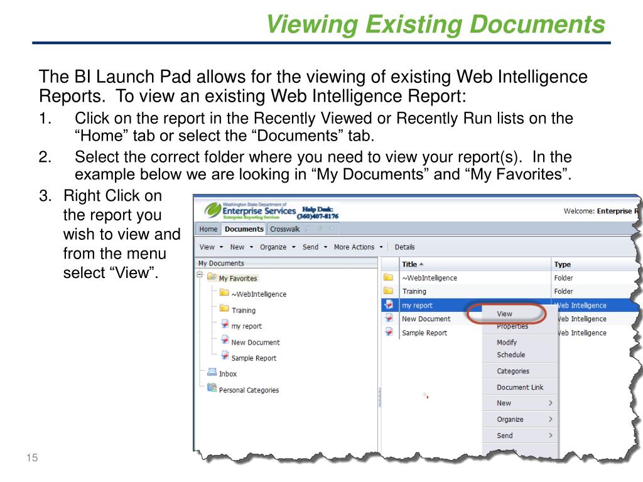The width and height of the screenshot is (643, 482).
Task: Click the Details toolbar button
Action: tap(405, 247)
